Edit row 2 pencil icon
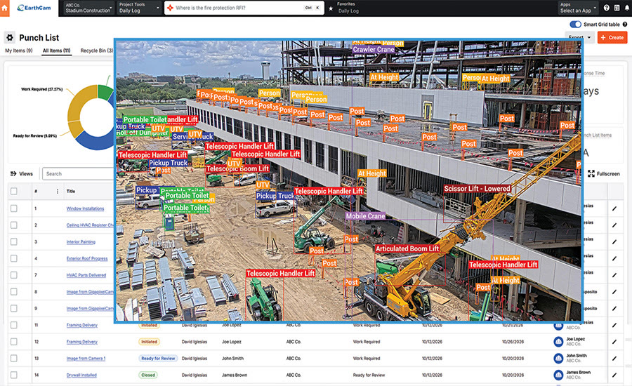The width and height of the screenshot is (632, 386). point(614,225)
